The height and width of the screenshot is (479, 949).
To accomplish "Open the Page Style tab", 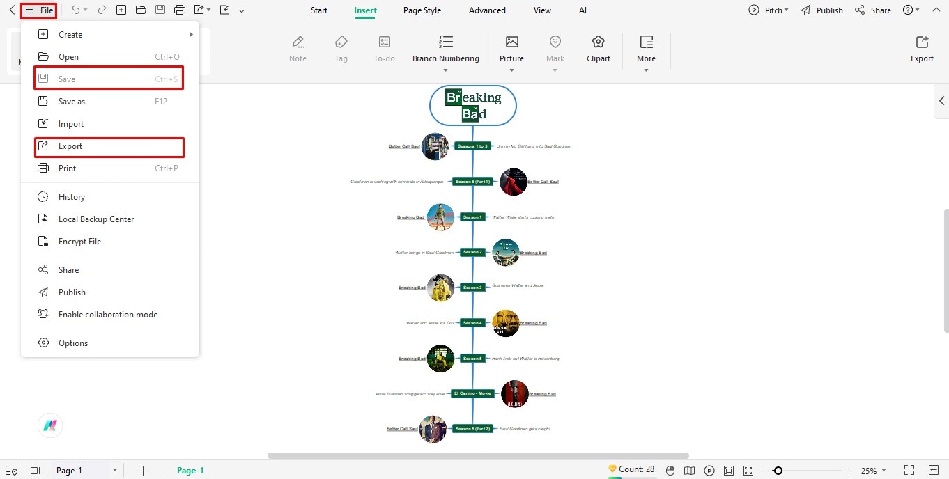I will pos(422,10).
